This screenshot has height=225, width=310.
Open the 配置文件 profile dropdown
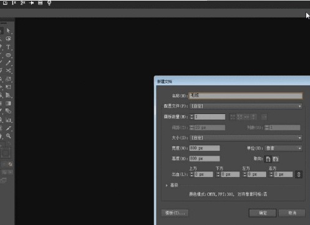[246, 106]
